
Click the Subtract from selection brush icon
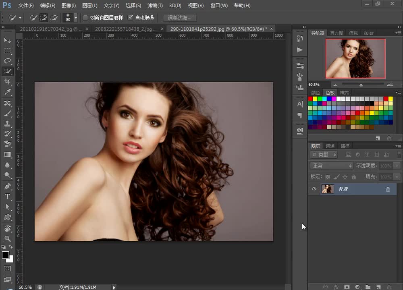pyautogui.click(x=54, y=18)
